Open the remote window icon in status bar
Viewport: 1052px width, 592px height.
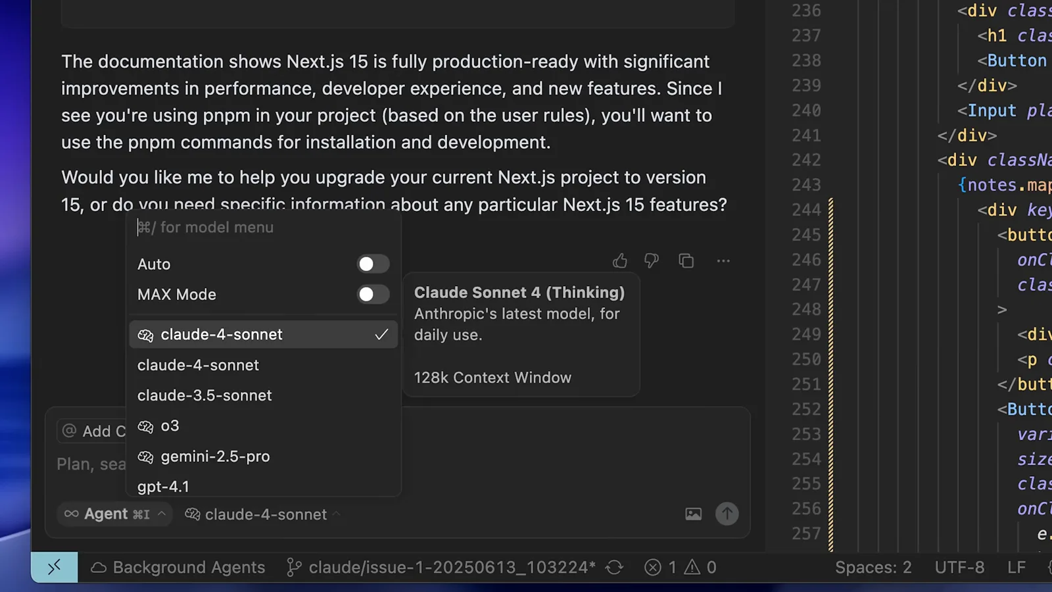click(55, 566)
